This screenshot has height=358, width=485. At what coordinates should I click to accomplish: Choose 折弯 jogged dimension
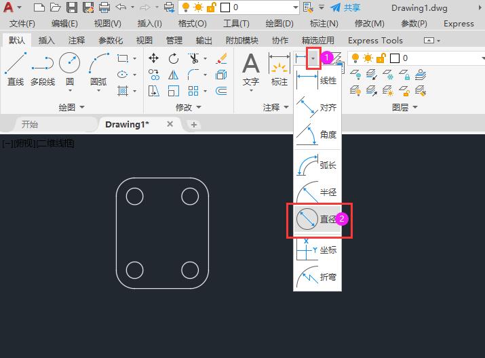[317, 277]
